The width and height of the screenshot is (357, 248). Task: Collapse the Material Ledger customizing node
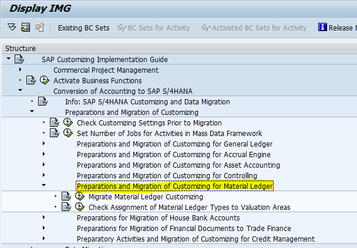[x=43, y=186]
